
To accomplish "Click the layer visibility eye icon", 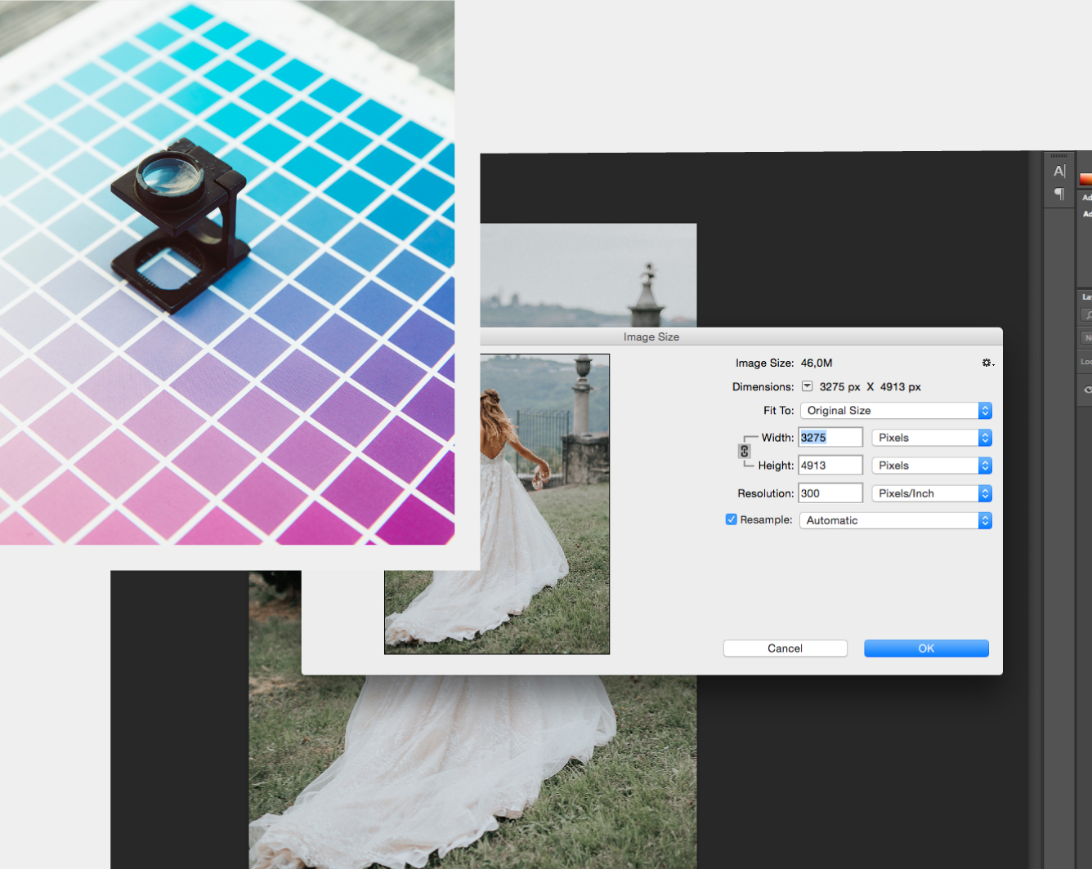I will 1087,390.
